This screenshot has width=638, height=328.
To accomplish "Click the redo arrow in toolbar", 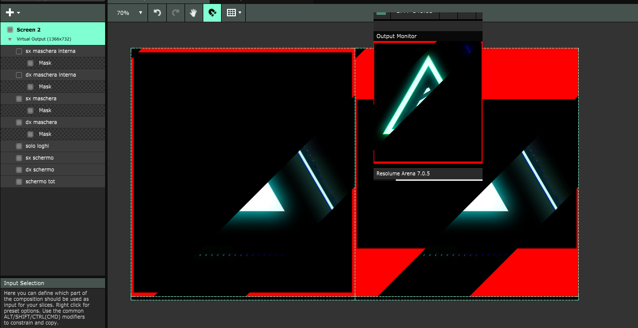I will pyautogui.click(x=176, y=13).
